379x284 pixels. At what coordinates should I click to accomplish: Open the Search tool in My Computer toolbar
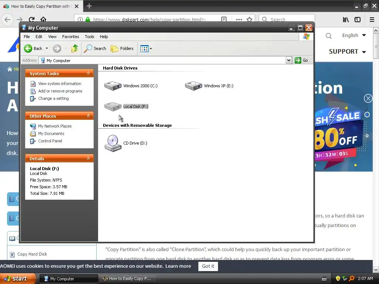[95, 48]
